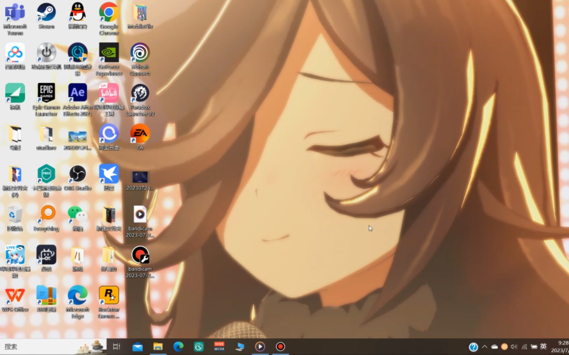Launch Paradox Launcher v2
The width and height of the screenshot is (569, 355).
click(140, 100)
